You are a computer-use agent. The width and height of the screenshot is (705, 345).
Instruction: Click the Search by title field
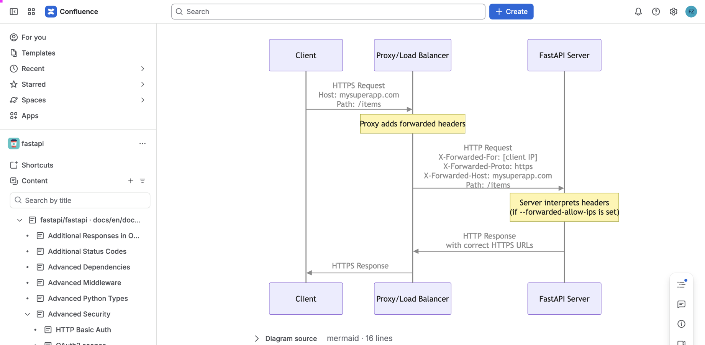[x=80, y=200]
